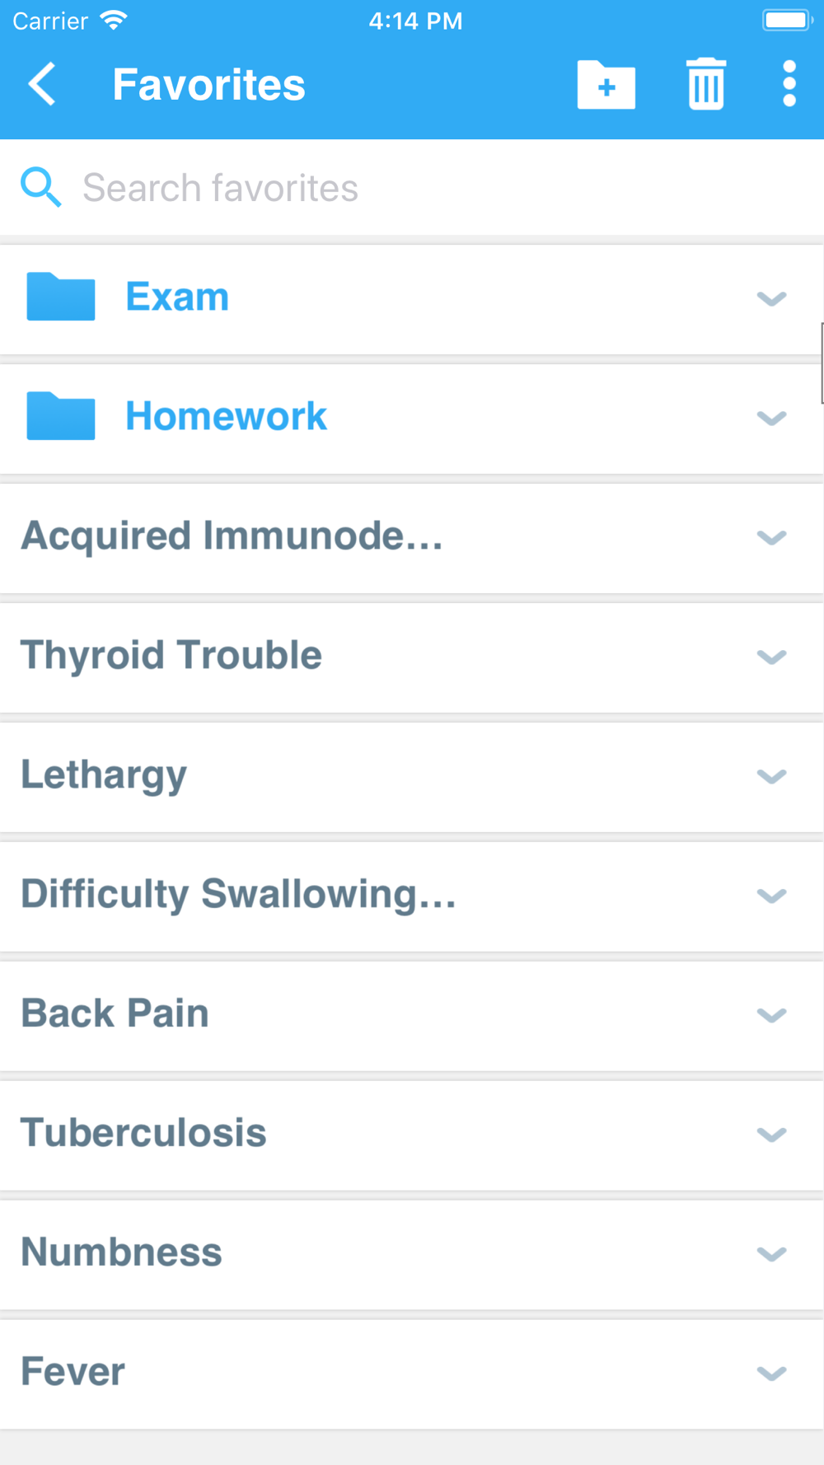Tap the search magnifier icon

pos(40,187)
